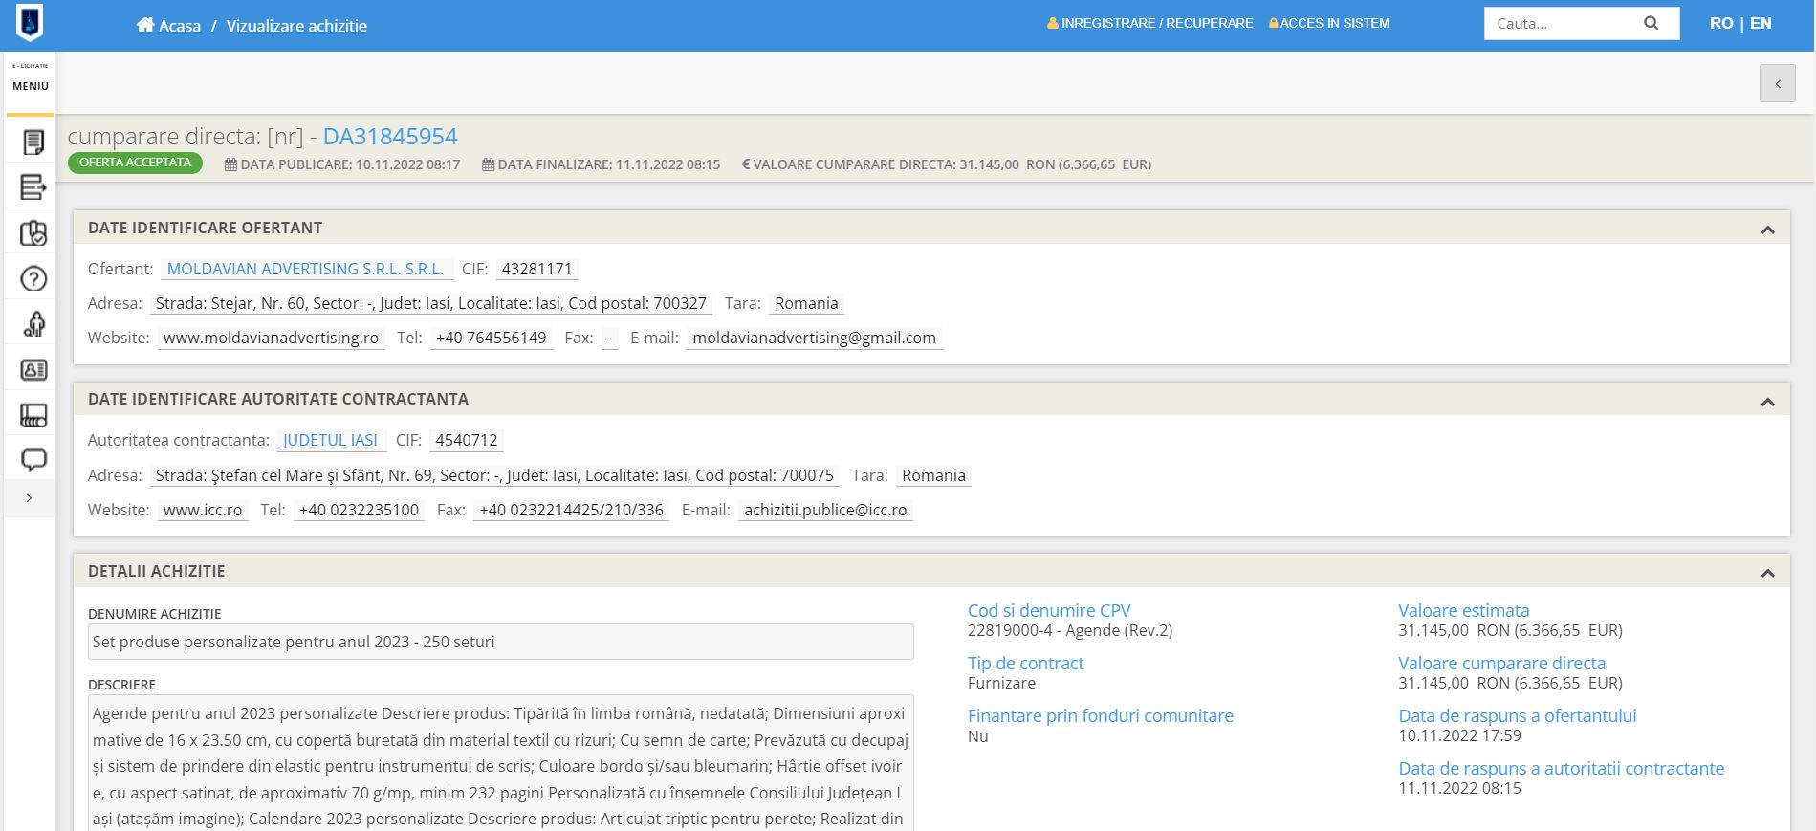Click the Vizualizare achizitie breadcrumb

pos(296,26)
